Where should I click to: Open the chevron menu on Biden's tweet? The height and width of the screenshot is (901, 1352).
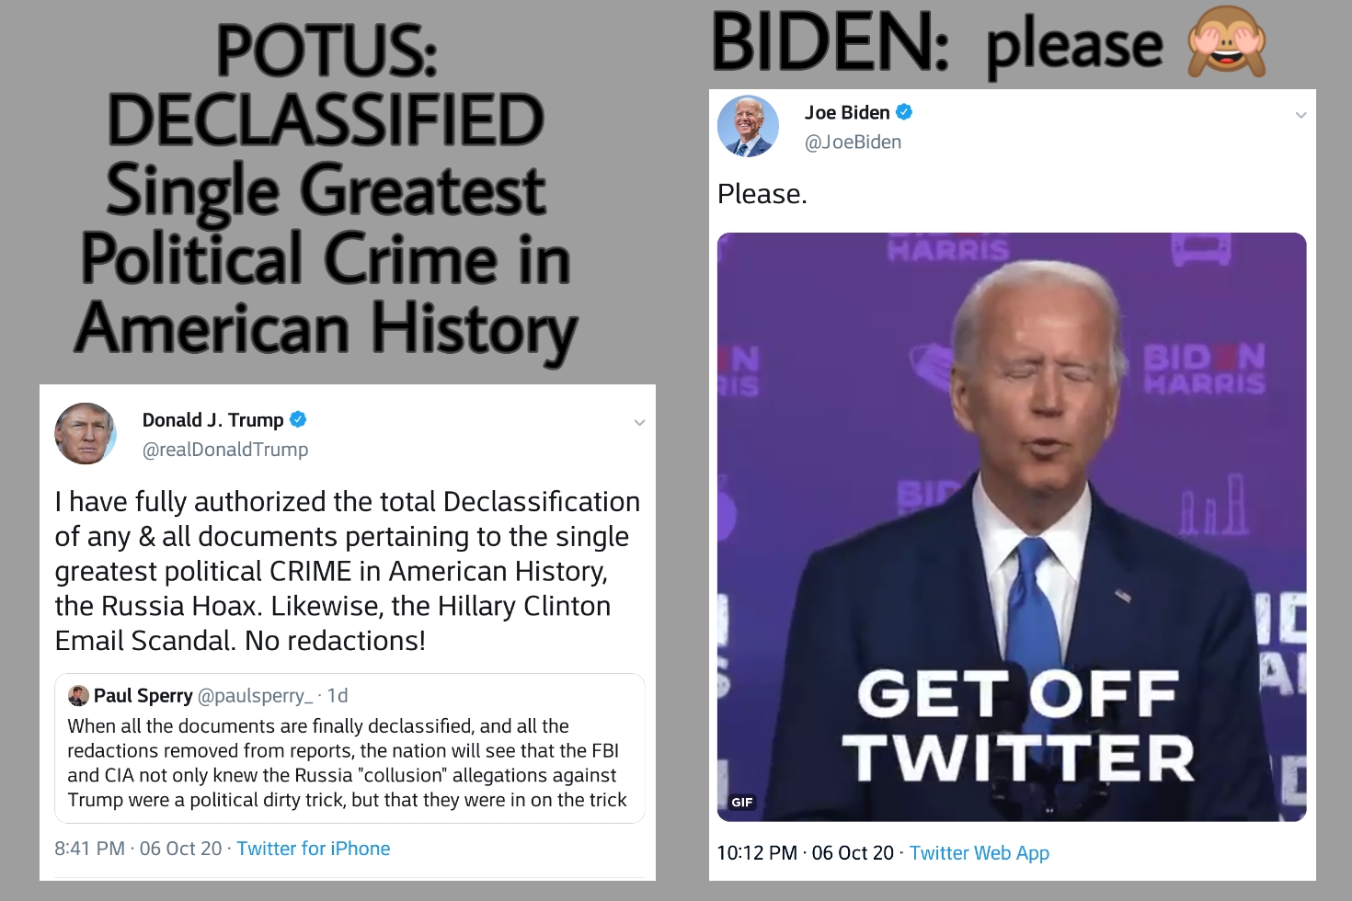click(1300, 115)
